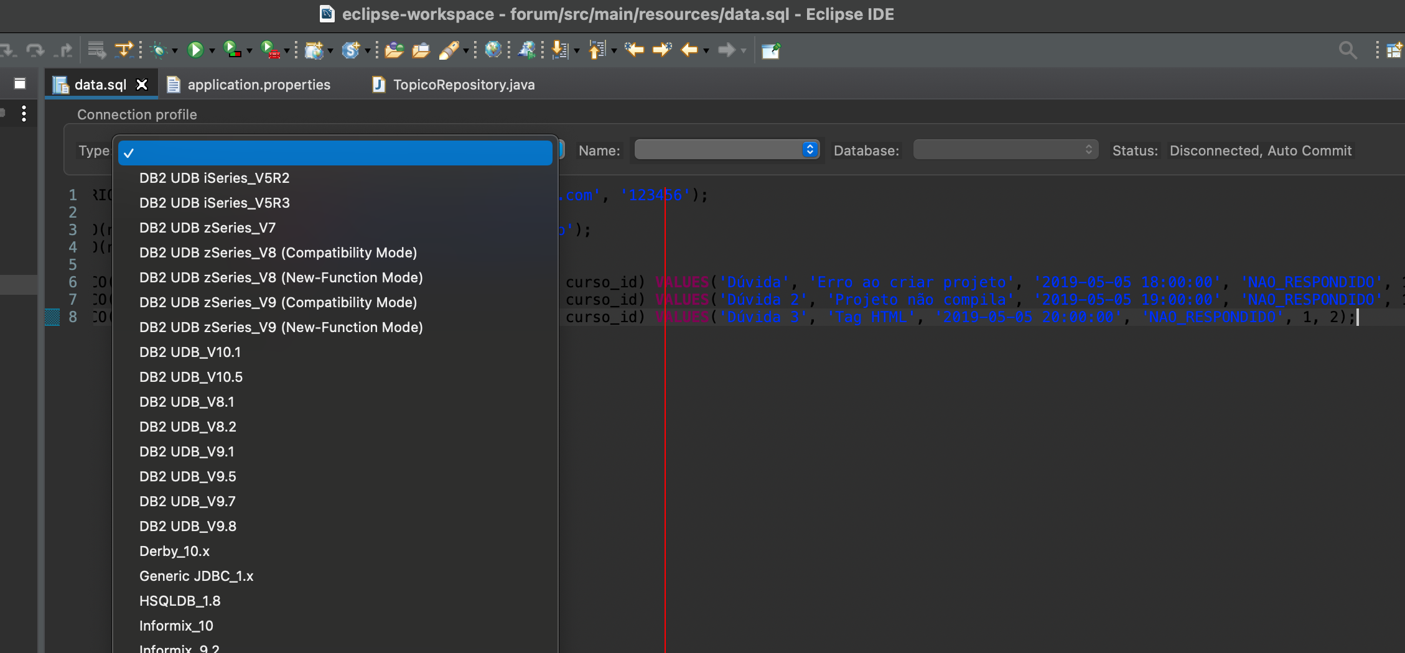Open the Coverage icon dropdown arrow
Screen dimensions: 1405x653
pos(249,51)
